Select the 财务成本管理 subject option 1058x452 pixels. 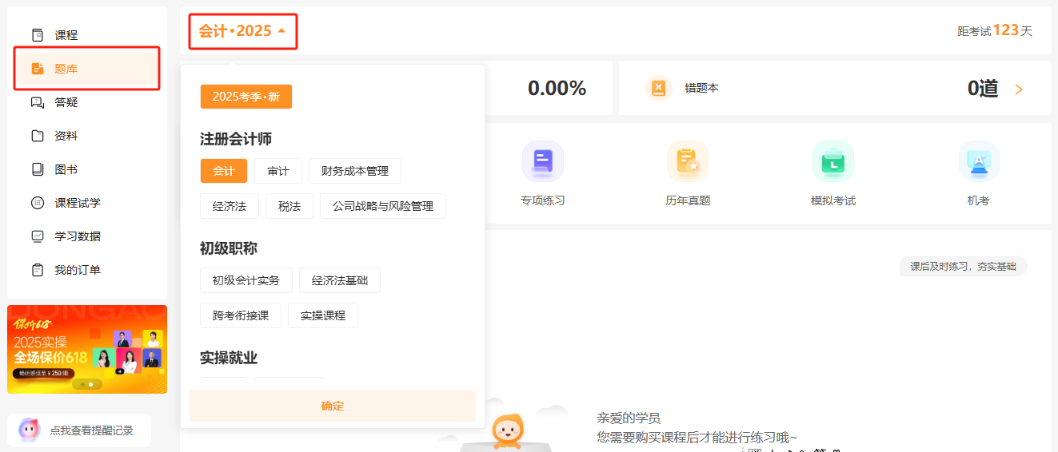pyautogui.click(x=354, y=171)
